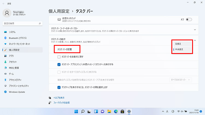
Task: Click the ヘルプを表示 link
Action: pyautogui.click(x=59, y=98)
